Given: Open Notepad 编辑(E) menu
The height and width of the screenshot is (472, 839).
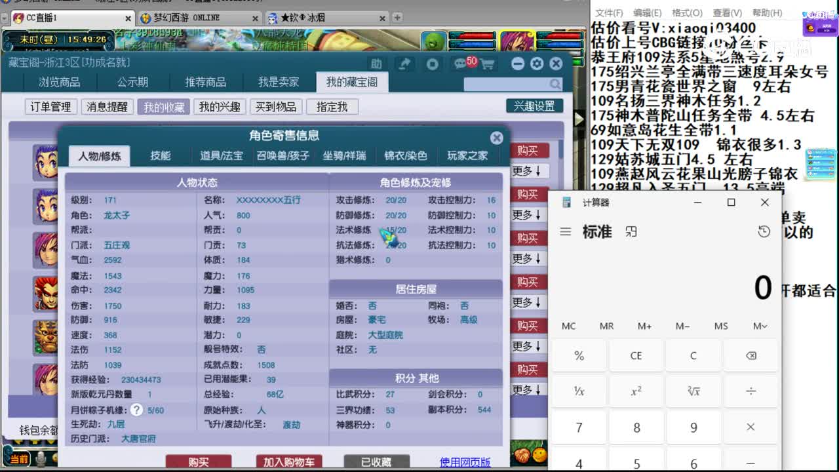Looking at the screenshot, I should coord(647,12).
